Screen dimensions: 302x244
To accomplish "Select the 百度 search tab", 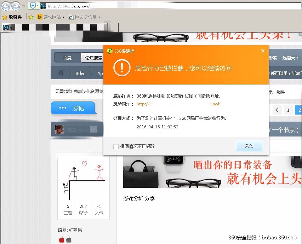I will pyautogui.click(x=68, y=57).
